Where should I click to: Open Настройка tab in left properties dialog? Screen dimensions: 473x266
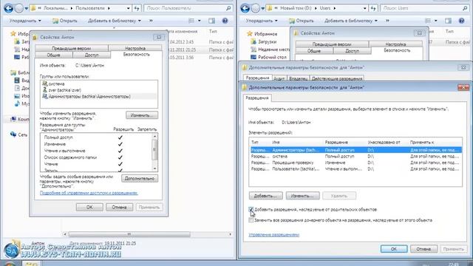pyautogui.click(x=135, y=48)
